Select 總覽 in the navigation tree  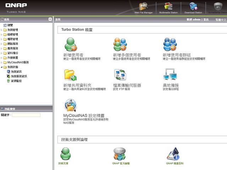(10, 25)
